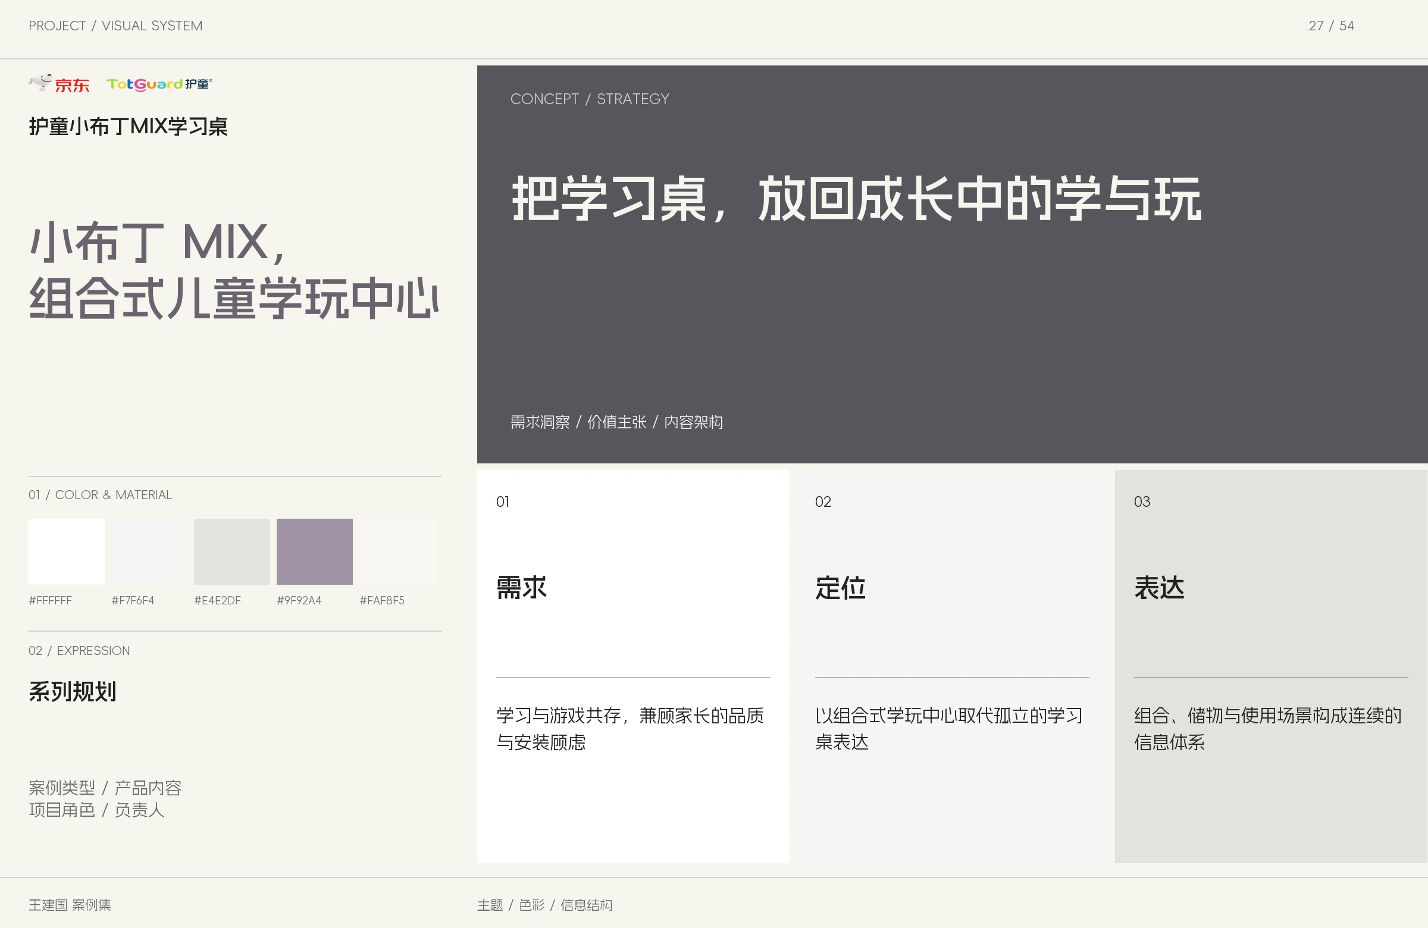
Task: Click footer 主题 / 色彩 / 信息结构
Action: 545,905
